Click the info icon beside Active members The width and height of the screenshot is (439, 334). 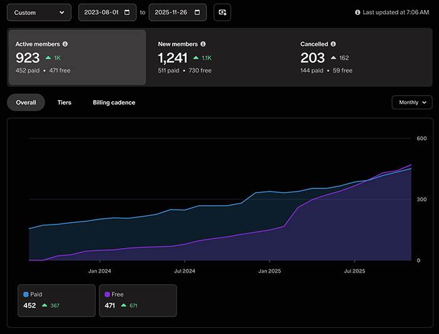tap(65, 44)
